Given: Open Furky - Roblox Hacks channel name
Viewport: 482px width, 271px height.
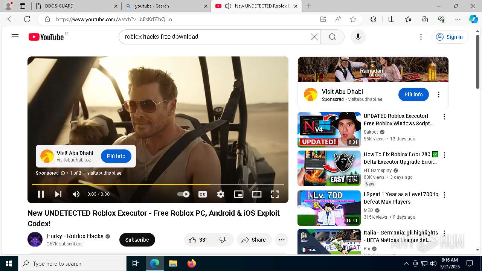Looking at the screenshot, I should coord(75,236).
